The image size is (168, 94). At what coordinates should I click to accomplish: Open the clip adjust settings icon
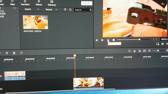tap(22, 53)
